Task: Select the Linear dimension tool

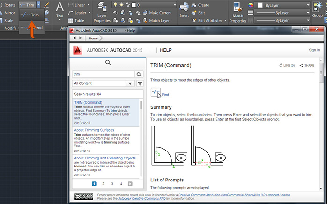Action: (77, 5)
